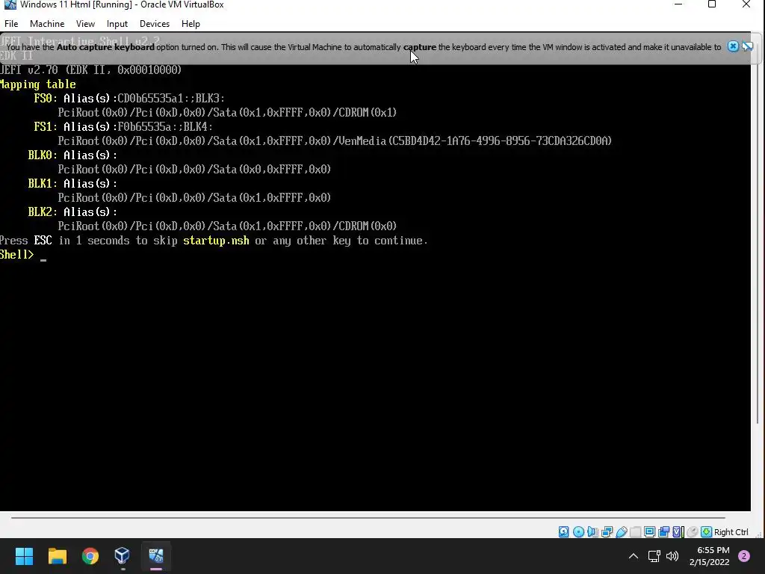Screen dimensions: 765x574
Task: Click the startup.nsh text
Action: [216, 241]
